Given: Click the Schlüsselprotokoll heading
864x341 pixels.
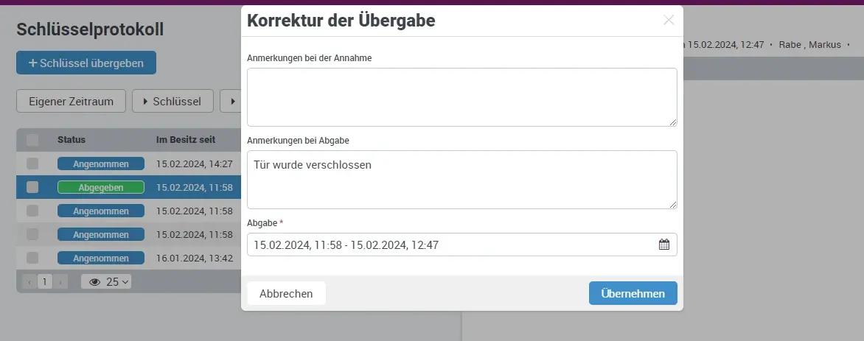Looking at the screenshot, I should [91, 29].
